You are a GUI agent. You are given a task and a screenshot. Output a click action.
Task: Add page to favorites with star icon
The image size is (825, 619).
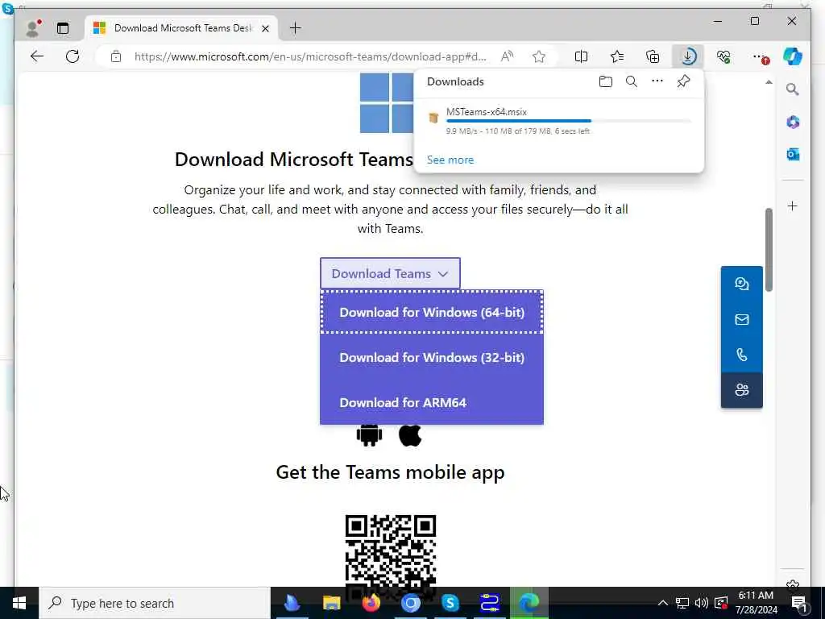tap(539, 56)
